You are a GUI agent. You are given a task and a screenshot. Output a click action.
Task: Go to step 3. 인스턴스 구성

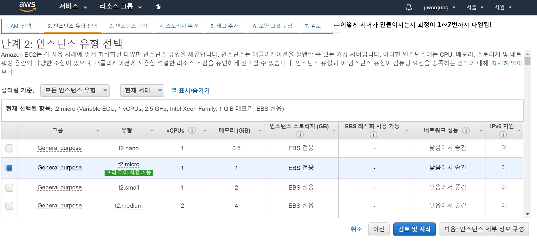coord(129,26)
